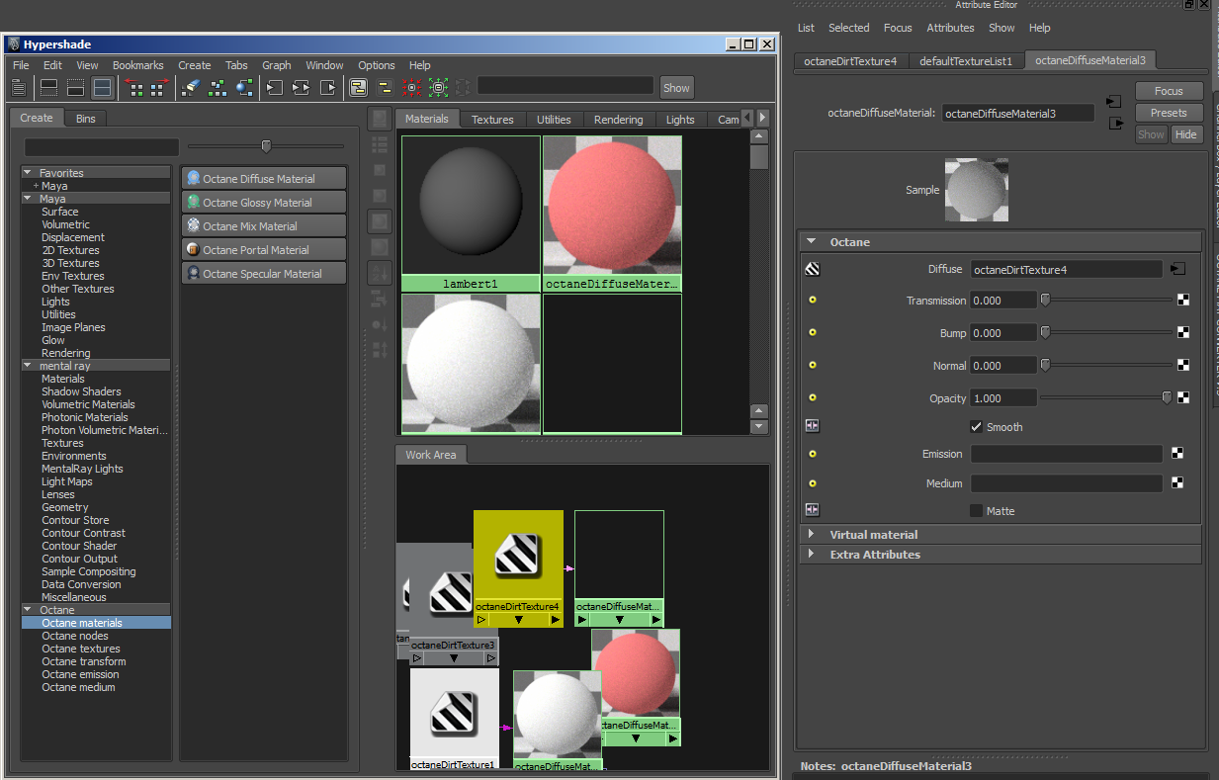1219x780 pixels.
Task: Click the highlighted yellow container view icon
Action: click(x=358, y=88)
